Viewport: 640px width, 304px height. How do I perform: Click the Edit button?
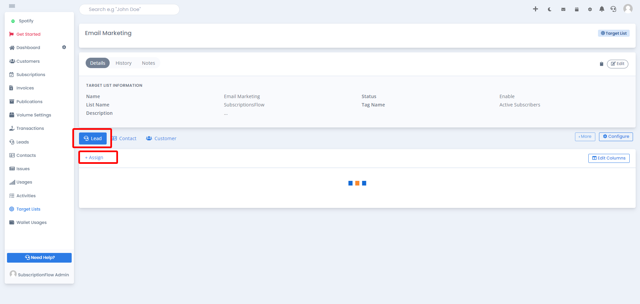tap(618, 64)
